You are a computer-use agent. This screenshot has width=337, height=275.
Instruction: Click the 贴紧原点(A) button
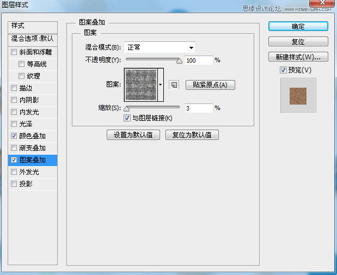pyautogui.click(x=210, y=85)
